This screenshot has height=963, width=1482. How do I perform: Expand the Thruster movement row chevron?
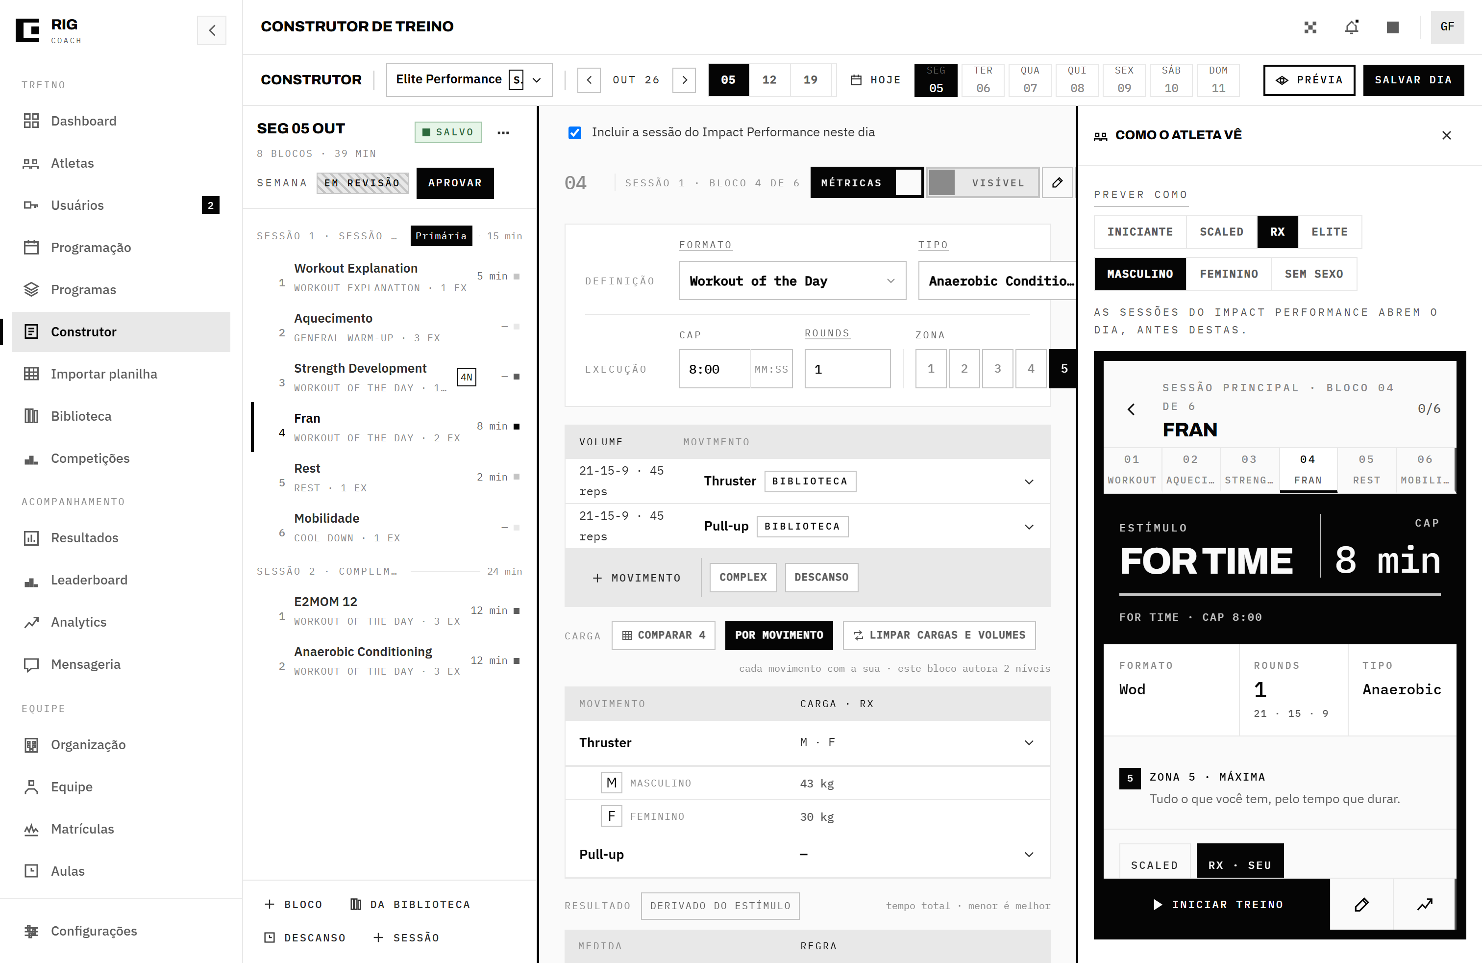(x=1029, y=481)
